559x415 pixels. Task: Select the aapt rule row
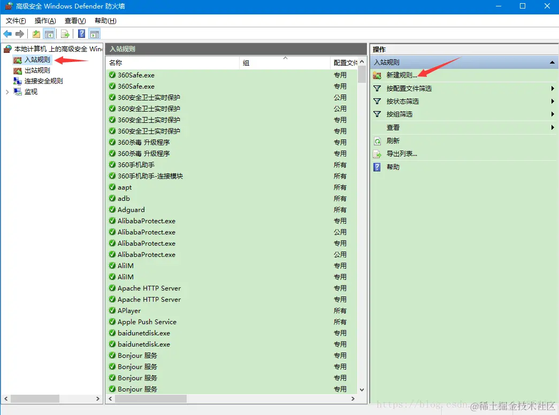tap(232, 187)
